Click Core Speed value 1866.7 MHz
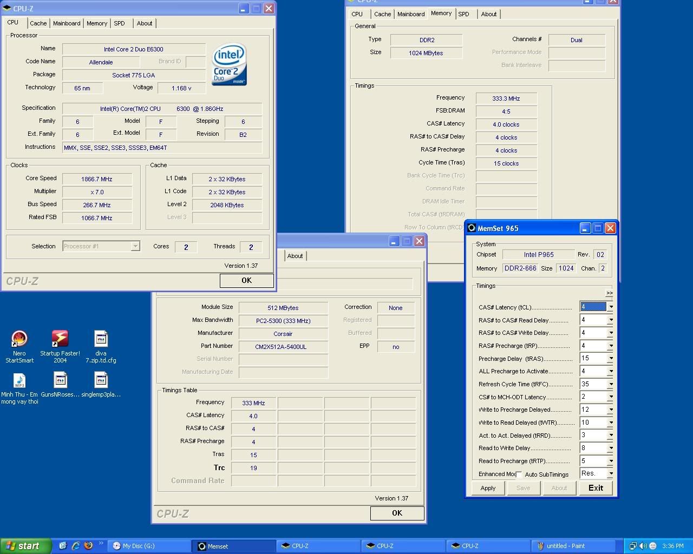693x554 pixels. pos(97,179)
